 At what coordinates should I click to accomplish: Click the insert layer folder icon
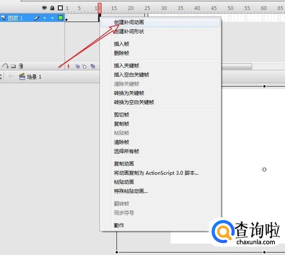pos(13,66)
